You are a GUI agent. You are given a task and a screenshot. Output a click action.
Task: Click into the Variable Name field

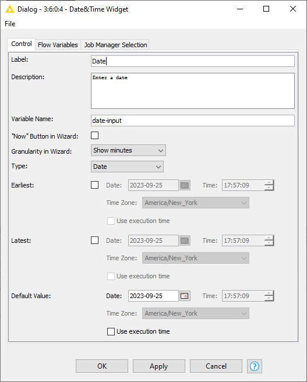[x=193, y=121]
